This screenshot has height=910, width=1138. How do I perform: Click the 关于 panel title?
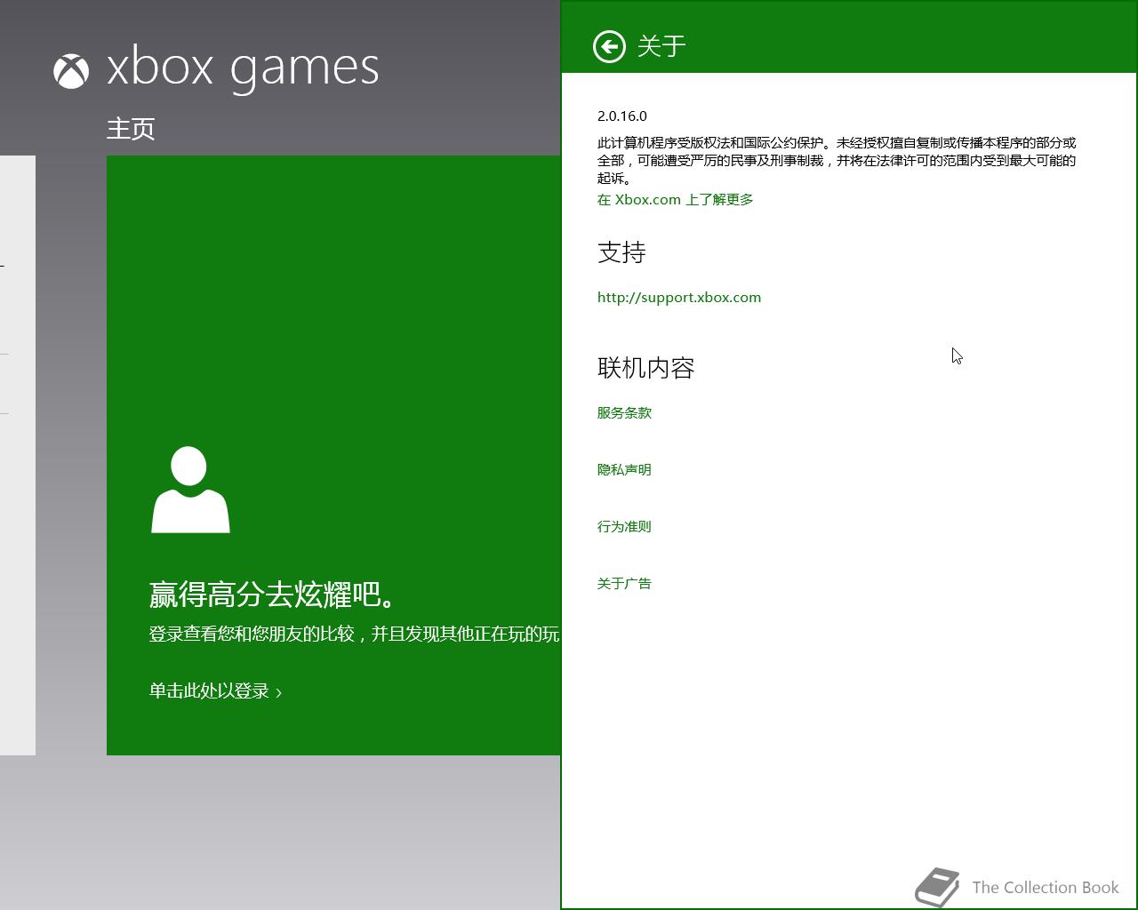click(661, 46)
